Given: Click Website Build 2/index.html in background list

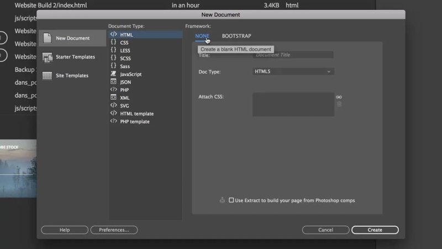Looking at the screenshot, I should click(x=51, y=6).
